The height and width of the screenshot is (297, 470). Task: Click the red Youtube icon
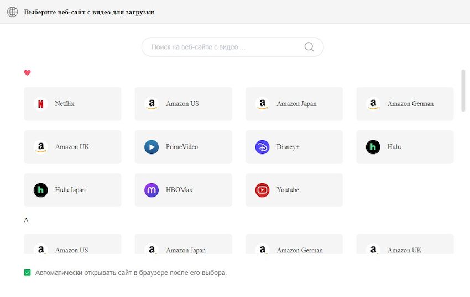262,190
